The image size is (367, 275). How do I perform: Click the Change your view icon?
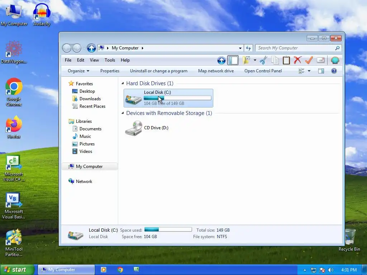301,71
